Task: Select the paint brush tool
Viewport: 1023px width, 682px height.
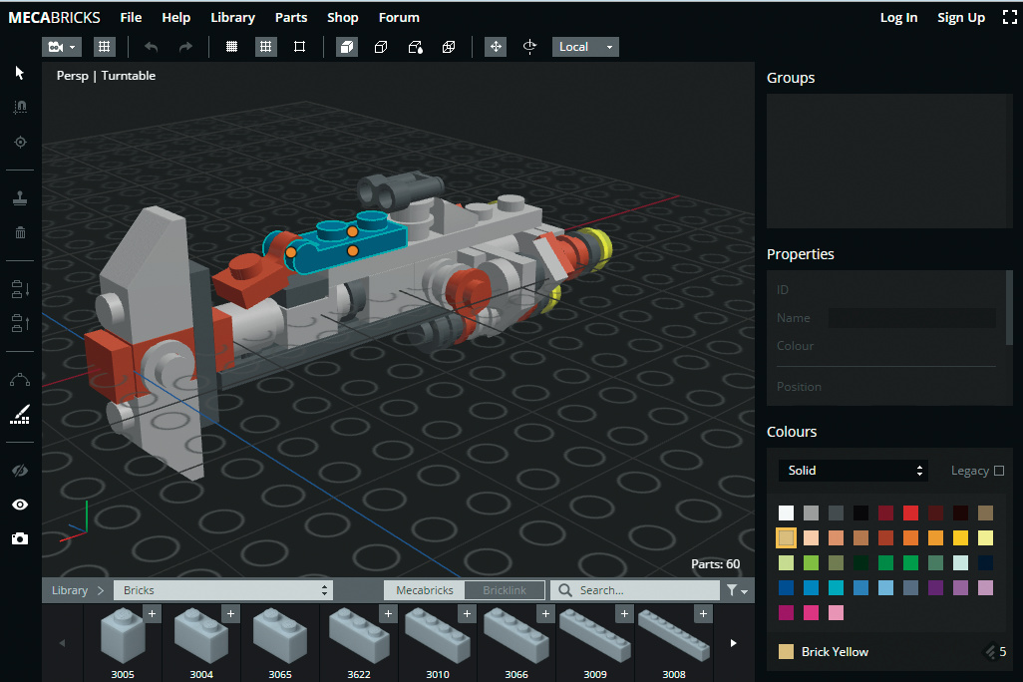Action: tap(19, 415)
